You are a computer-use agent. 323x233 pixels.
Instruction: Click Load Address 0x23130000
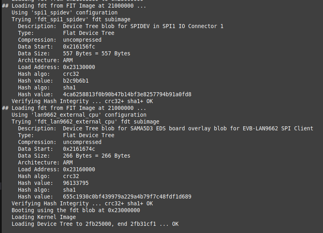pos(79,67)
